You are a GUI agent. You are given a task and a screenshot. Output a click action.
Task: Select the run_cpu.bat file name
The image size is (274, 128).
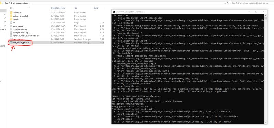18,39
